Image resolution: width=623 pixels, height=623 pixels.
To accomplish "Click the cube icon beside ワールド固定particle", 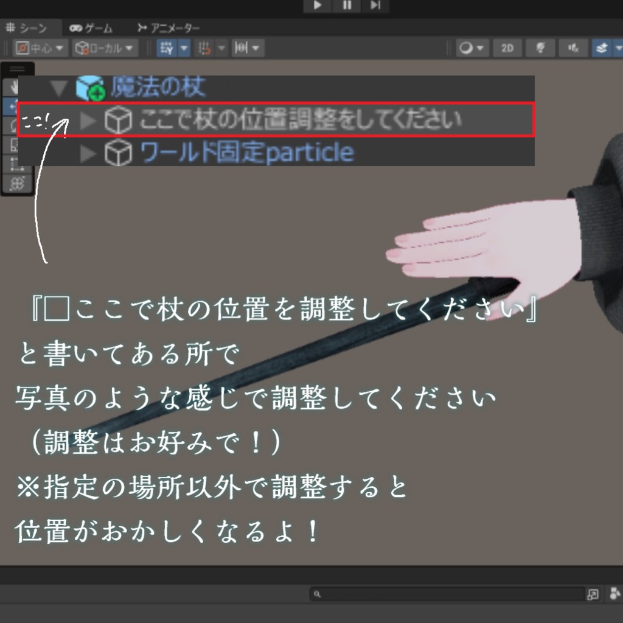I will point(119,153).
